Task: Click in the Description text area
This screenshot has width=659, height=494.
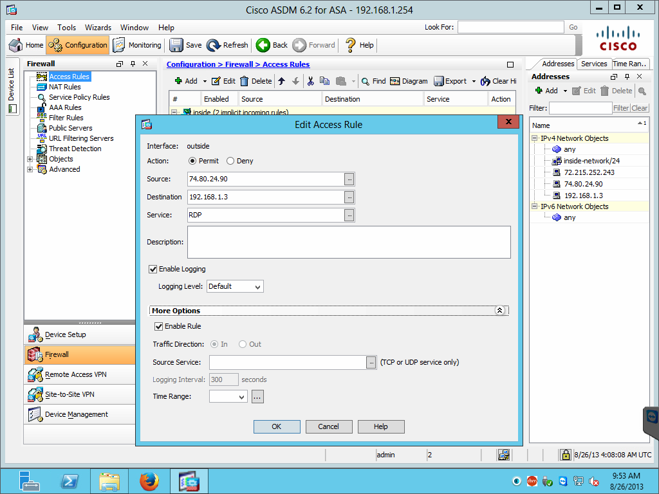Action: [x=349, y=242]
